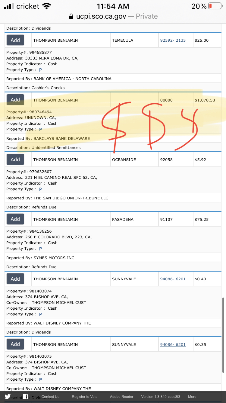Open Property Type P under Property# 981403074
Viewport: 226px width, 403px height.
40,314
